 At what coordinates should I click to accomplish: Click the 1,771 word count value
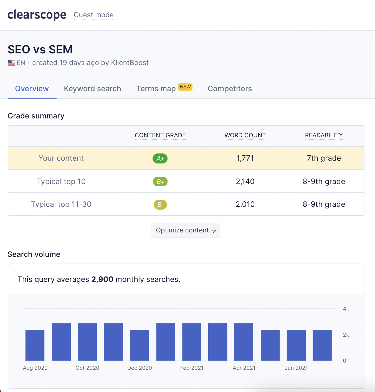[245, 158]
